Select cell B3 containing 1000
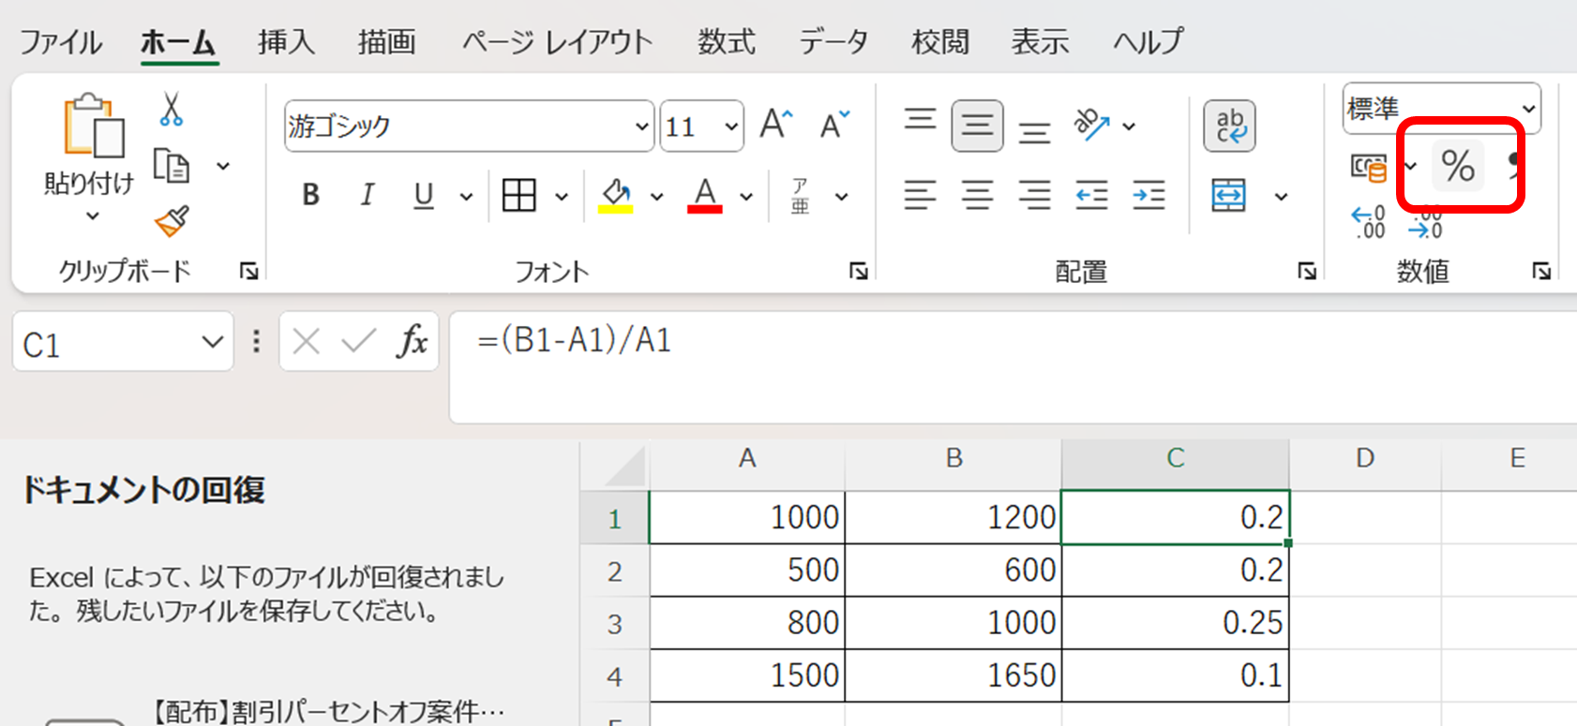This screenshot has width=1577, height=726. pyautogui.click(x=953, y=623)
